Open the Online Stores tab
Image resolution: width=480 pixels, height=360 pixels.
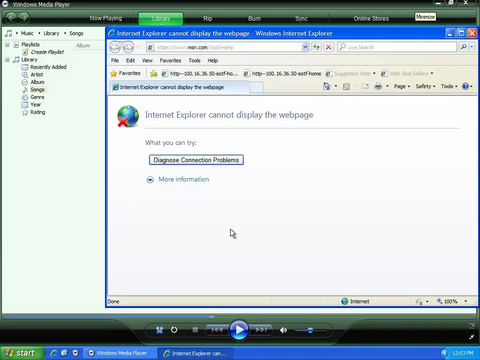371,18
